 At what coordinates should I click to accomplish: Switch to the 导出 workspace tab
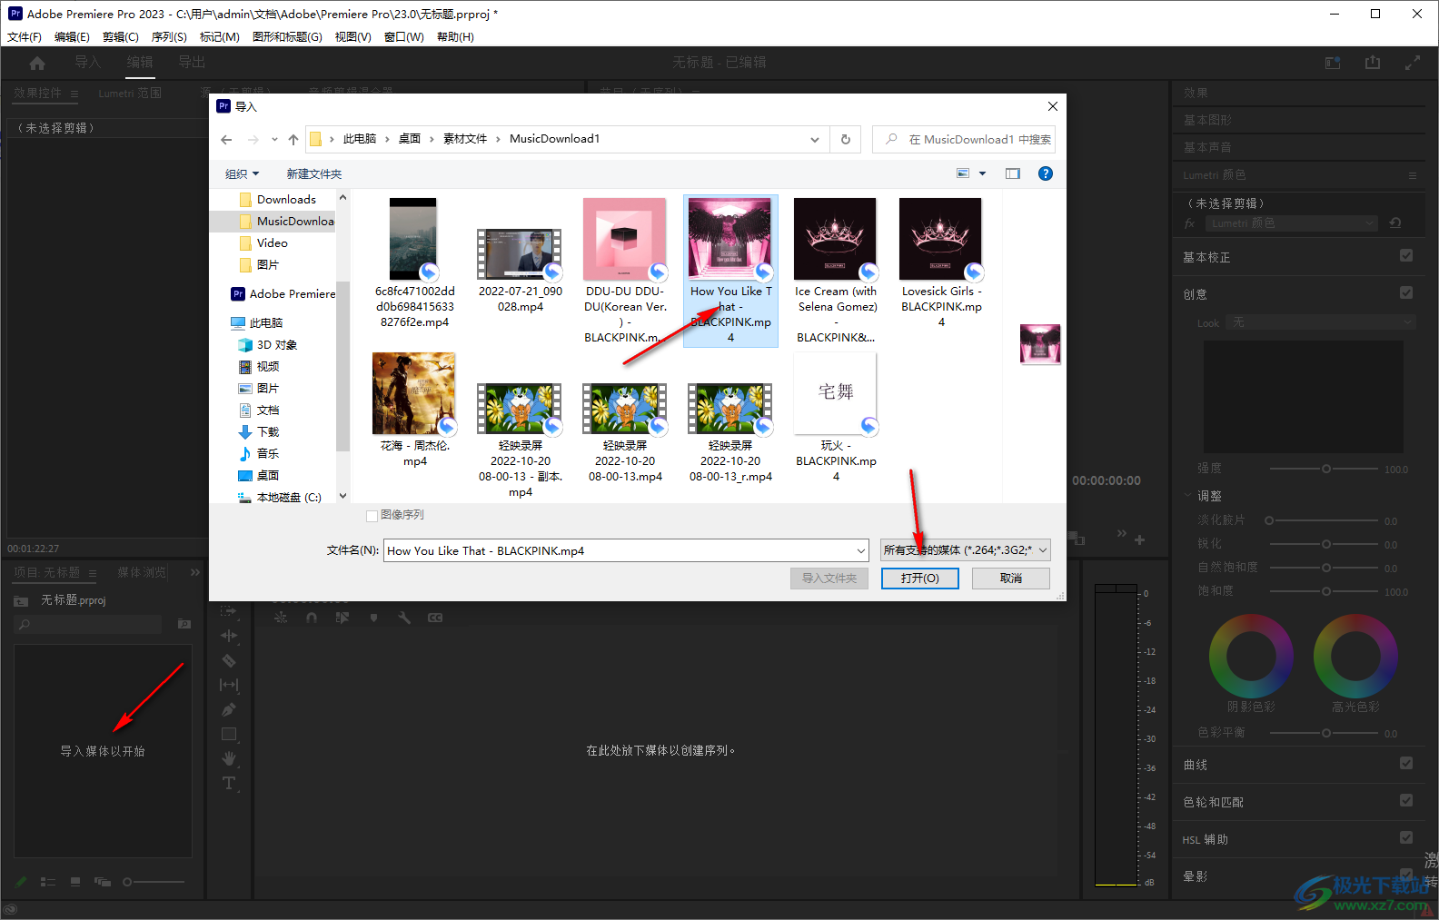[x=192, y=63]
